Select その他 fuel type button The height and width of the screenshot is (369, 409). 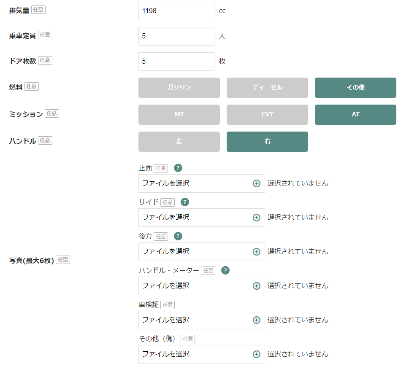click(x=355, y=88)
